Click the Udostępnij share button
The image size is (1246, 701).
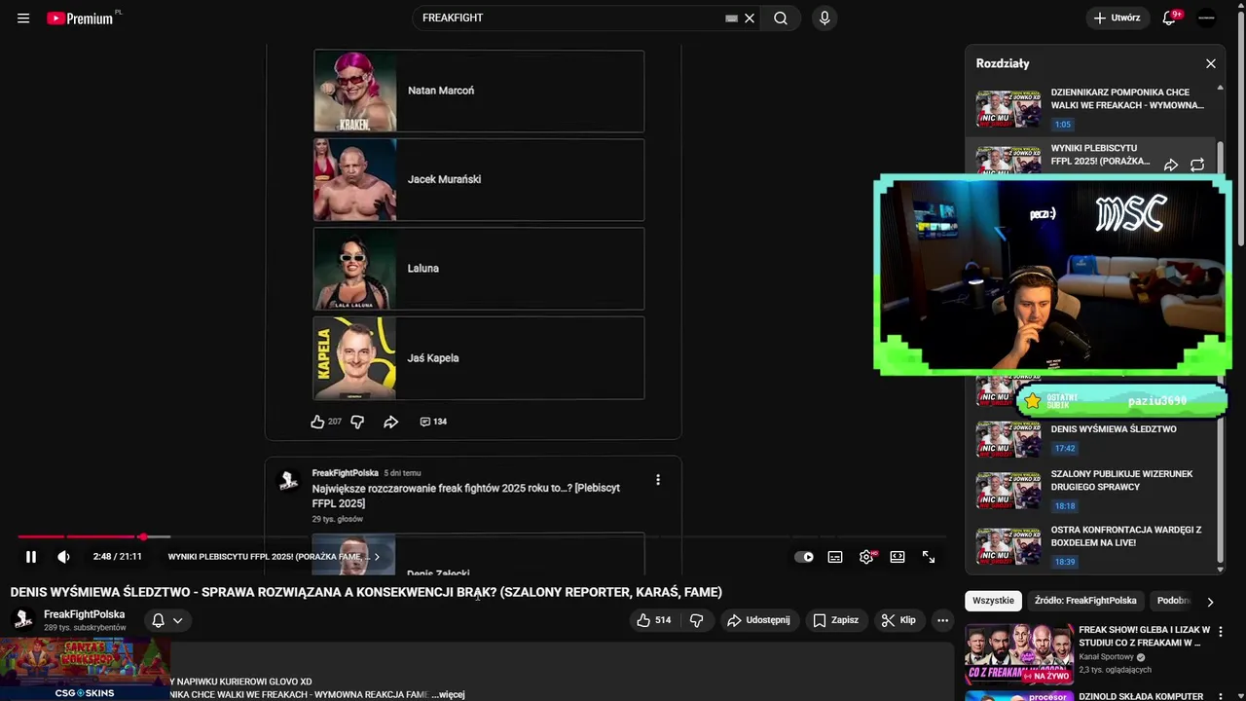point(760,620)
